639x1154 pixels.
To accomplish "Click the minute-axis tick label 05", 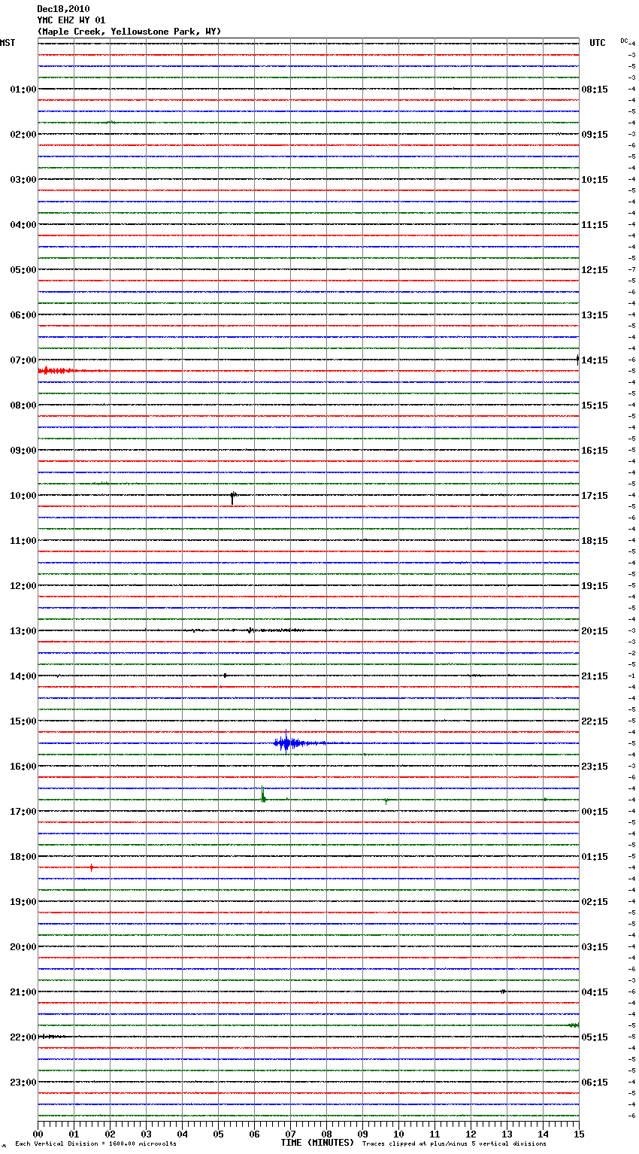I will click(x=219, y=1134).
